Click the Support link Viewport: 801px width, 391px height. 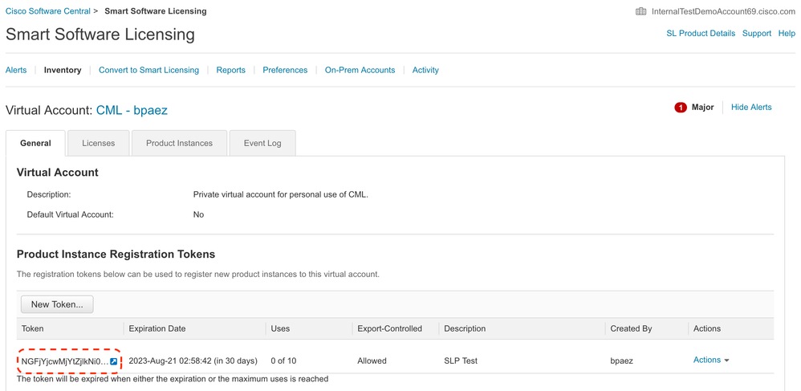(x=757, y=34)
